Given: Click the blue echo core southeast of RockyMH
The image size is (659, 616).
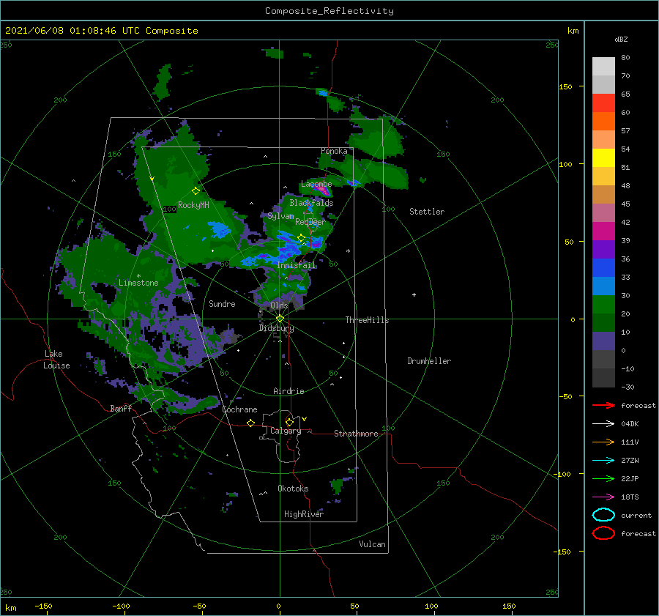Looking at the screenshot, I should point(220,229).
